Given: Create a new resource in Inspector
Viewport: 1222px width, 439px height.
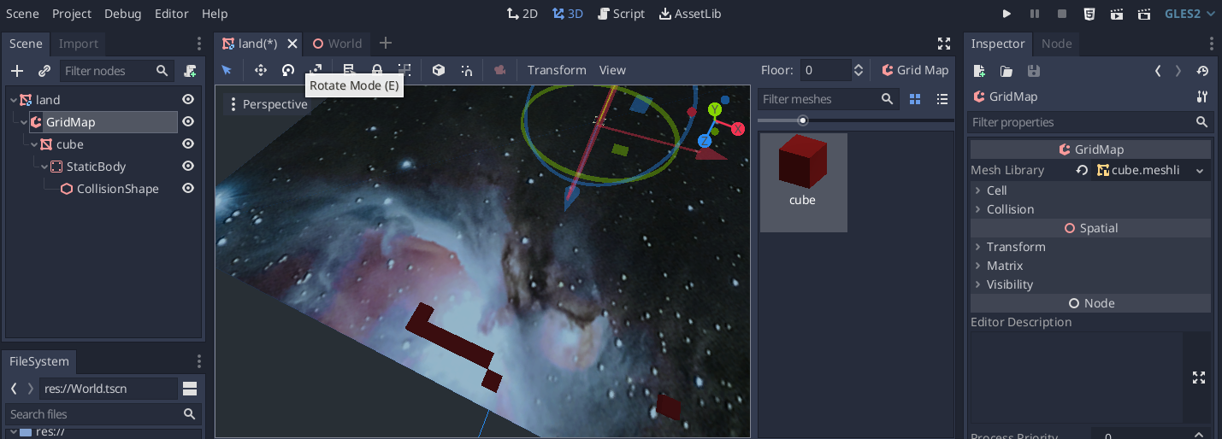Looking at the screenshot, I should pos(980,72).
